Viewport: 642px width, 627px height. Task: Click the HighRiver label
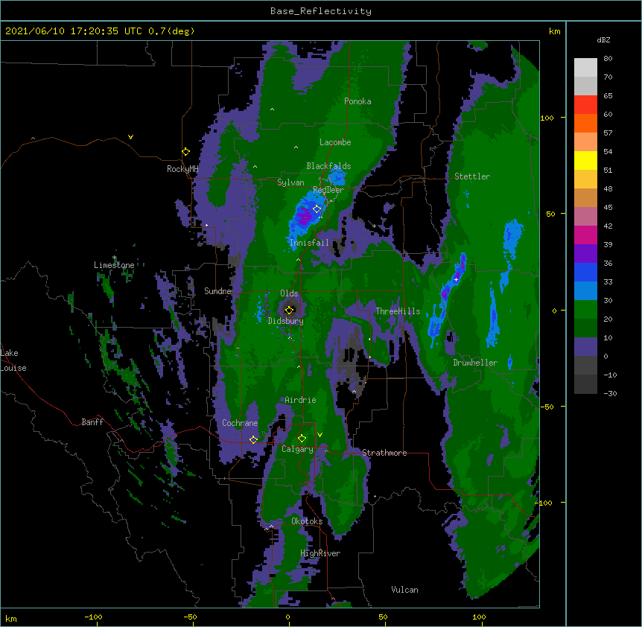pyautogui.click(x=320, y=553)
